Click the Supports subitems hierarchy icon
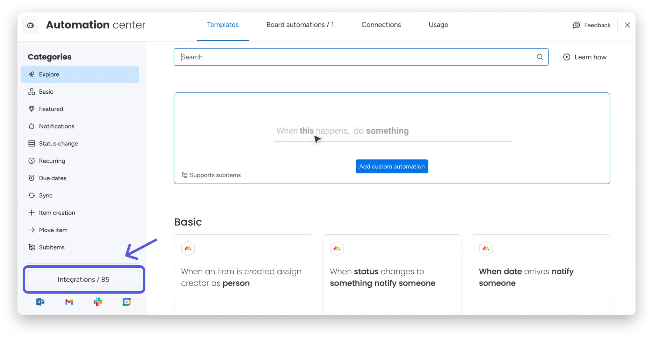Viewport: 653px width, 338px height. coord(184,175)
